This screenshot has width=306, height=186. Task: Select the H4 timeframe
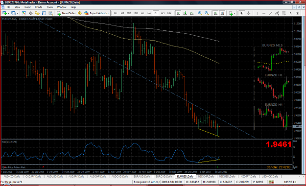[149, 13]
